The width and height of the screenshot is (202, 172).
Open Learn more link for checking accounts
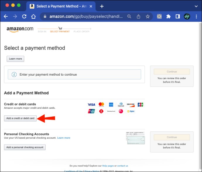[64, 138]
